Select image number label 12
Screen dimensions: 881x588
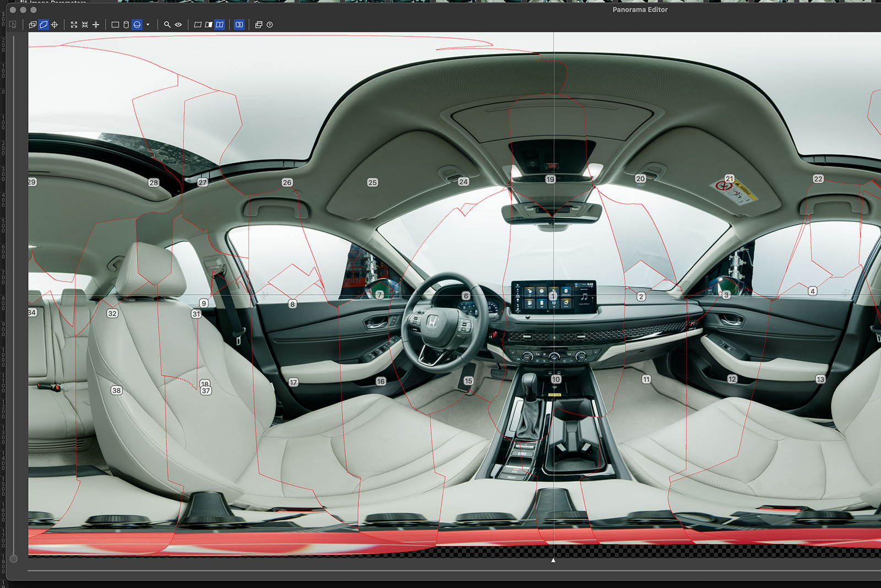click(x=732, y=379)
